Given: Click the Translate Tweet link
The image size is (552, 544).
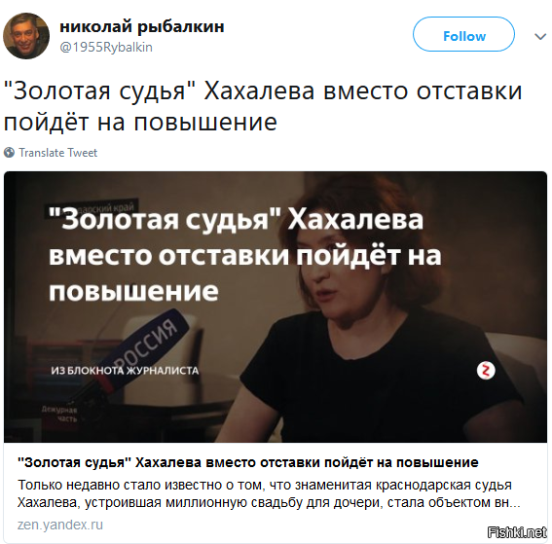Looking at the screenshot, I should (x=58, y=153).
